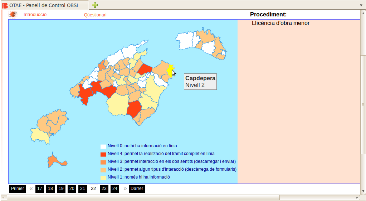The width and height of the screenshot is (366, 201).
Task: Click the pale yellow Nivell 1 legend swatch
Action: tap(103, 178)
